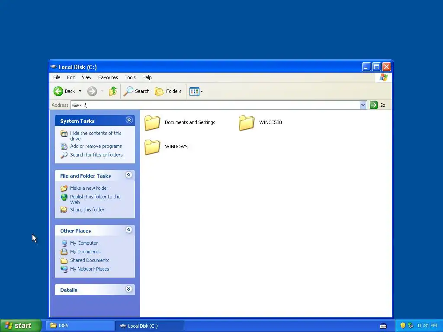Viewport: 443px width, 332px height.
Task: Collapse the System Tasks panel
Action: point(129,120)
